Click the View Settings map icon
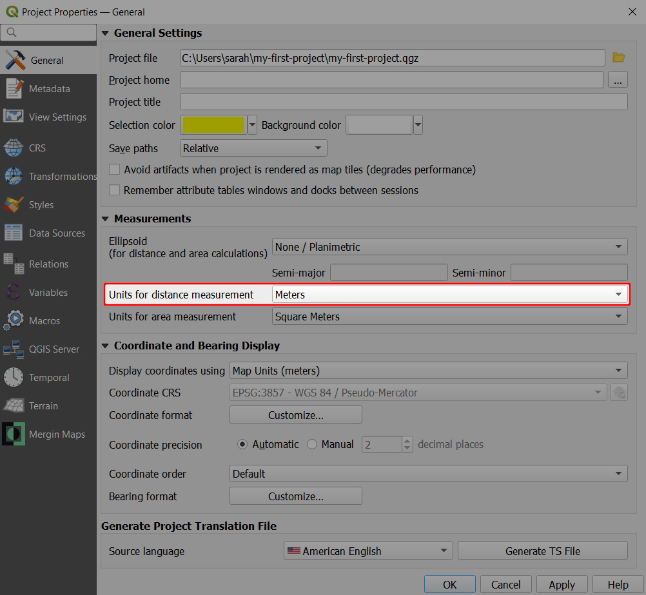The height and width of the screenshot is (595, 646). [13, 117]
